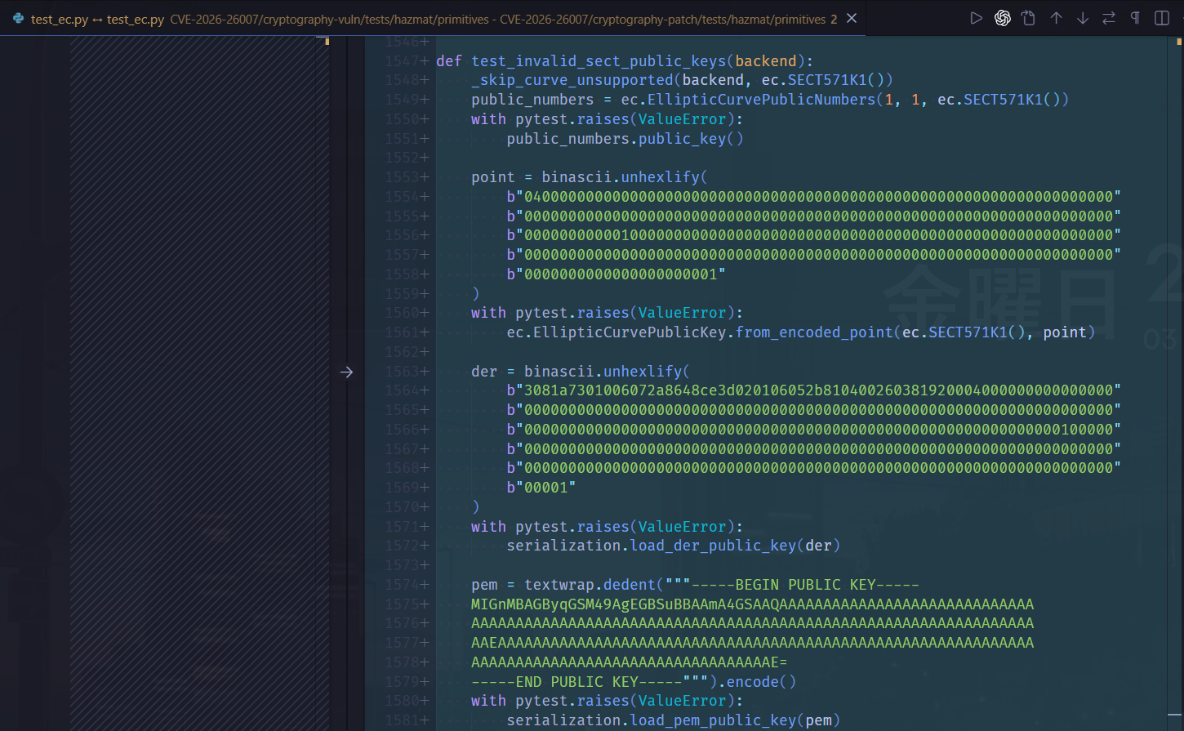Click the diff revert arrow at line 1562
The image size is (1184, 731).
coord(346,371)
